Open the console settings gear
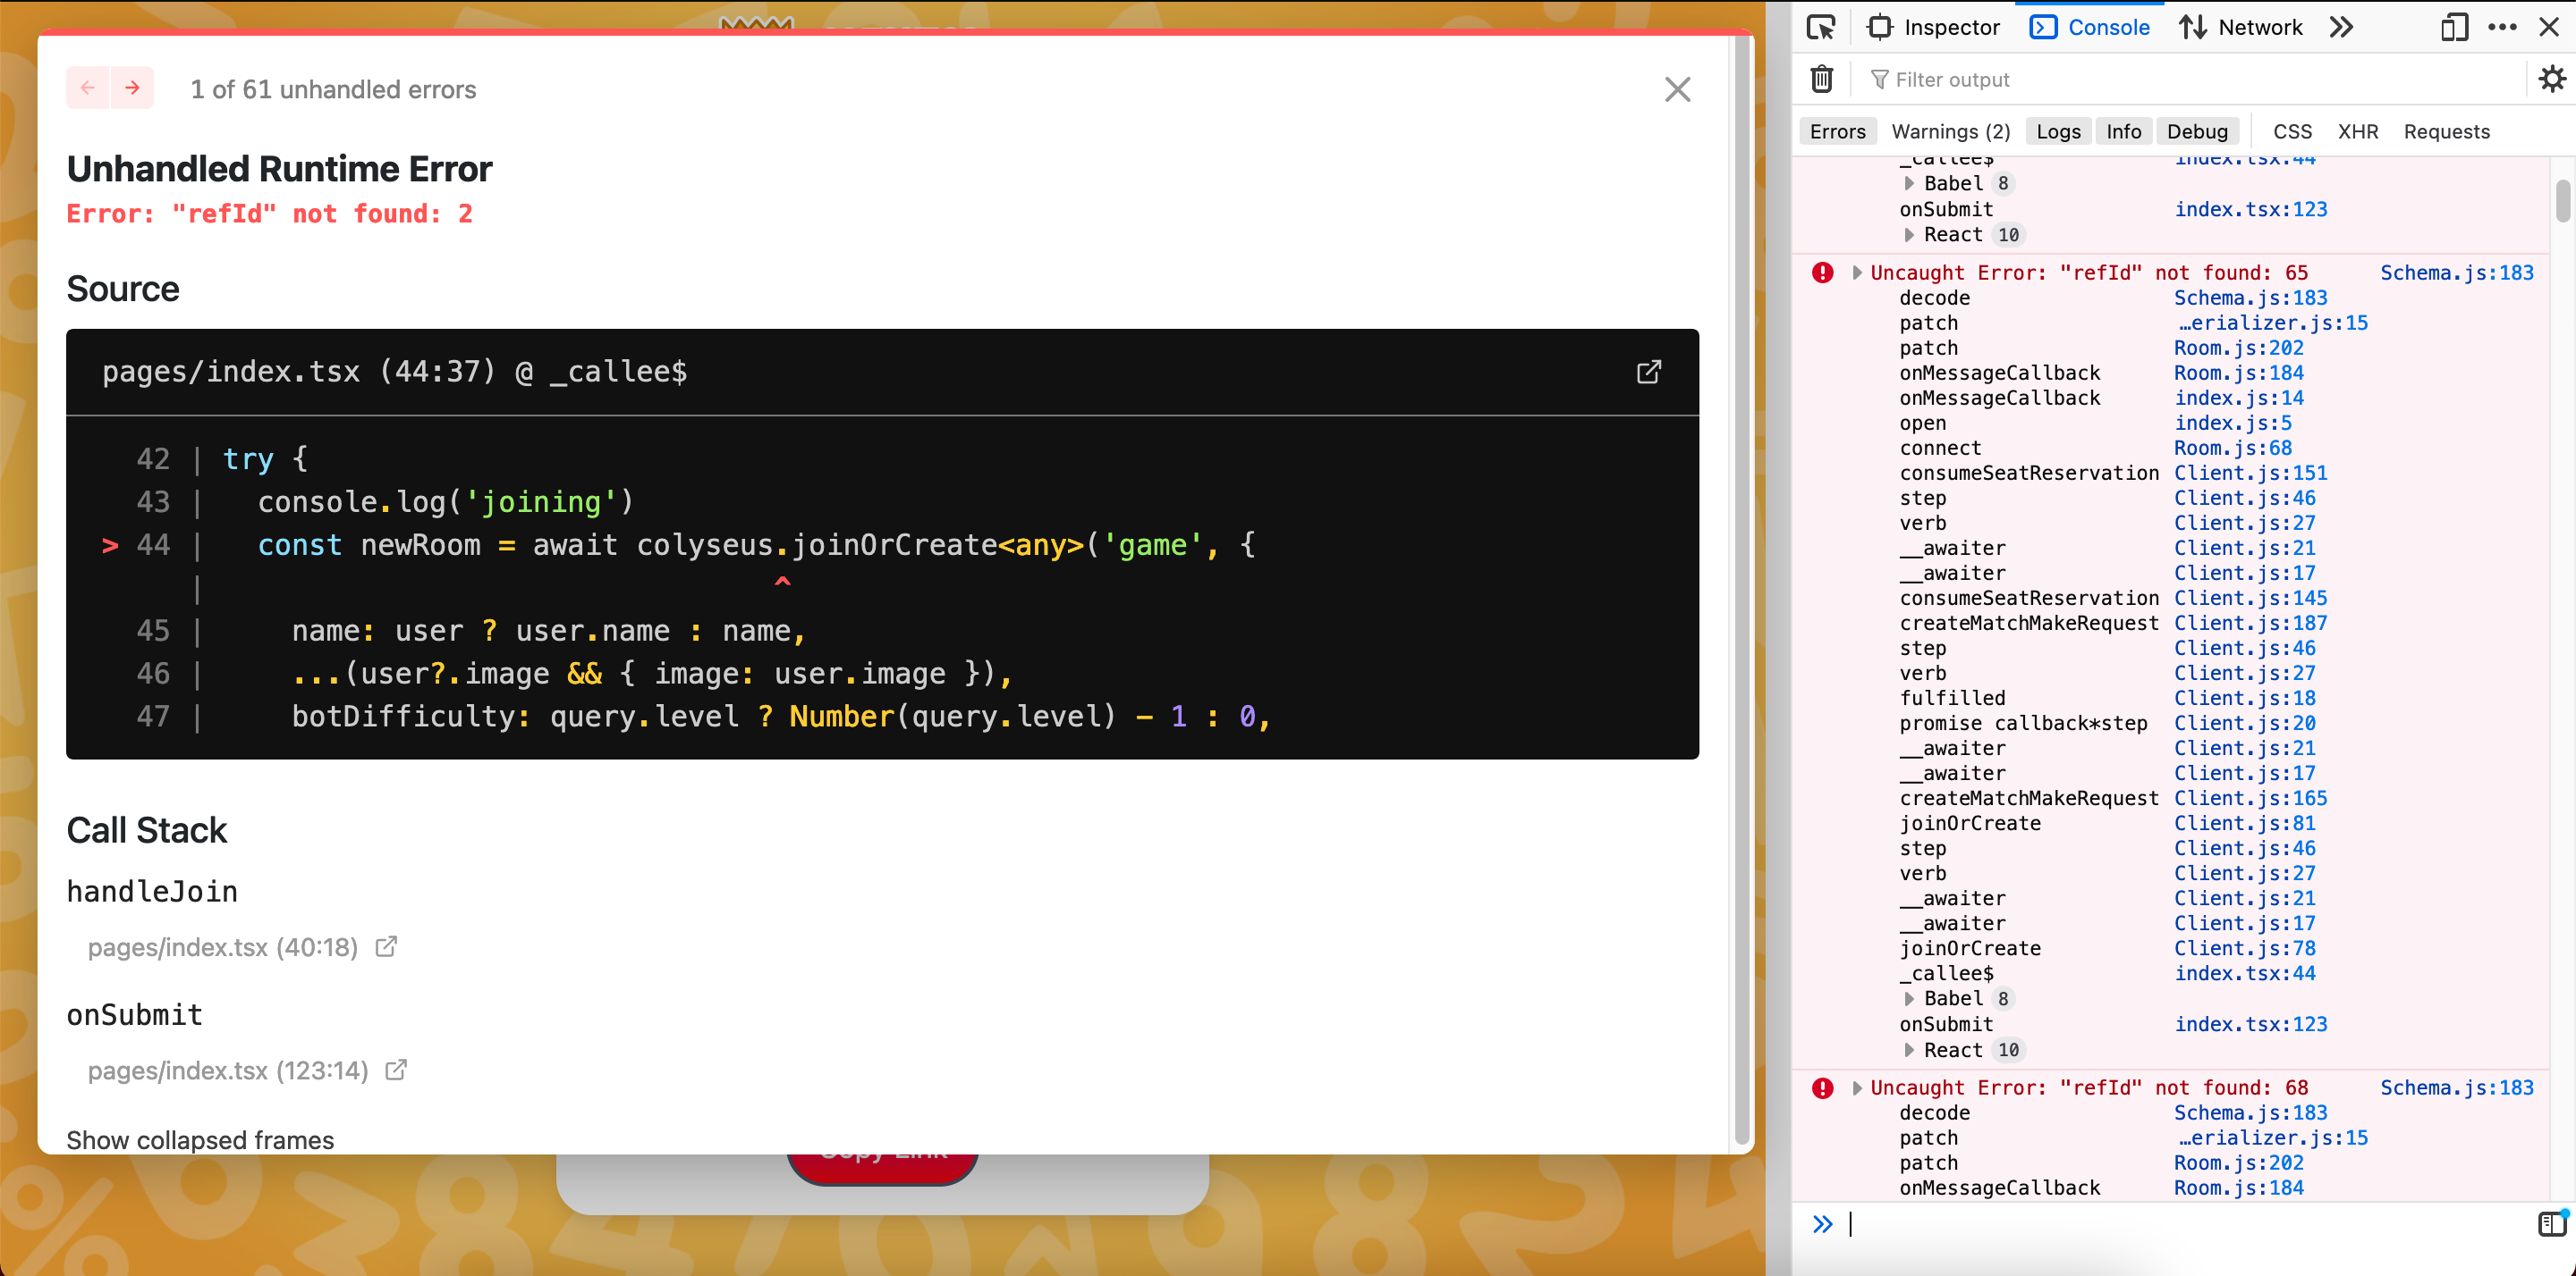2576x1276 pixels. coord(2553,79)
